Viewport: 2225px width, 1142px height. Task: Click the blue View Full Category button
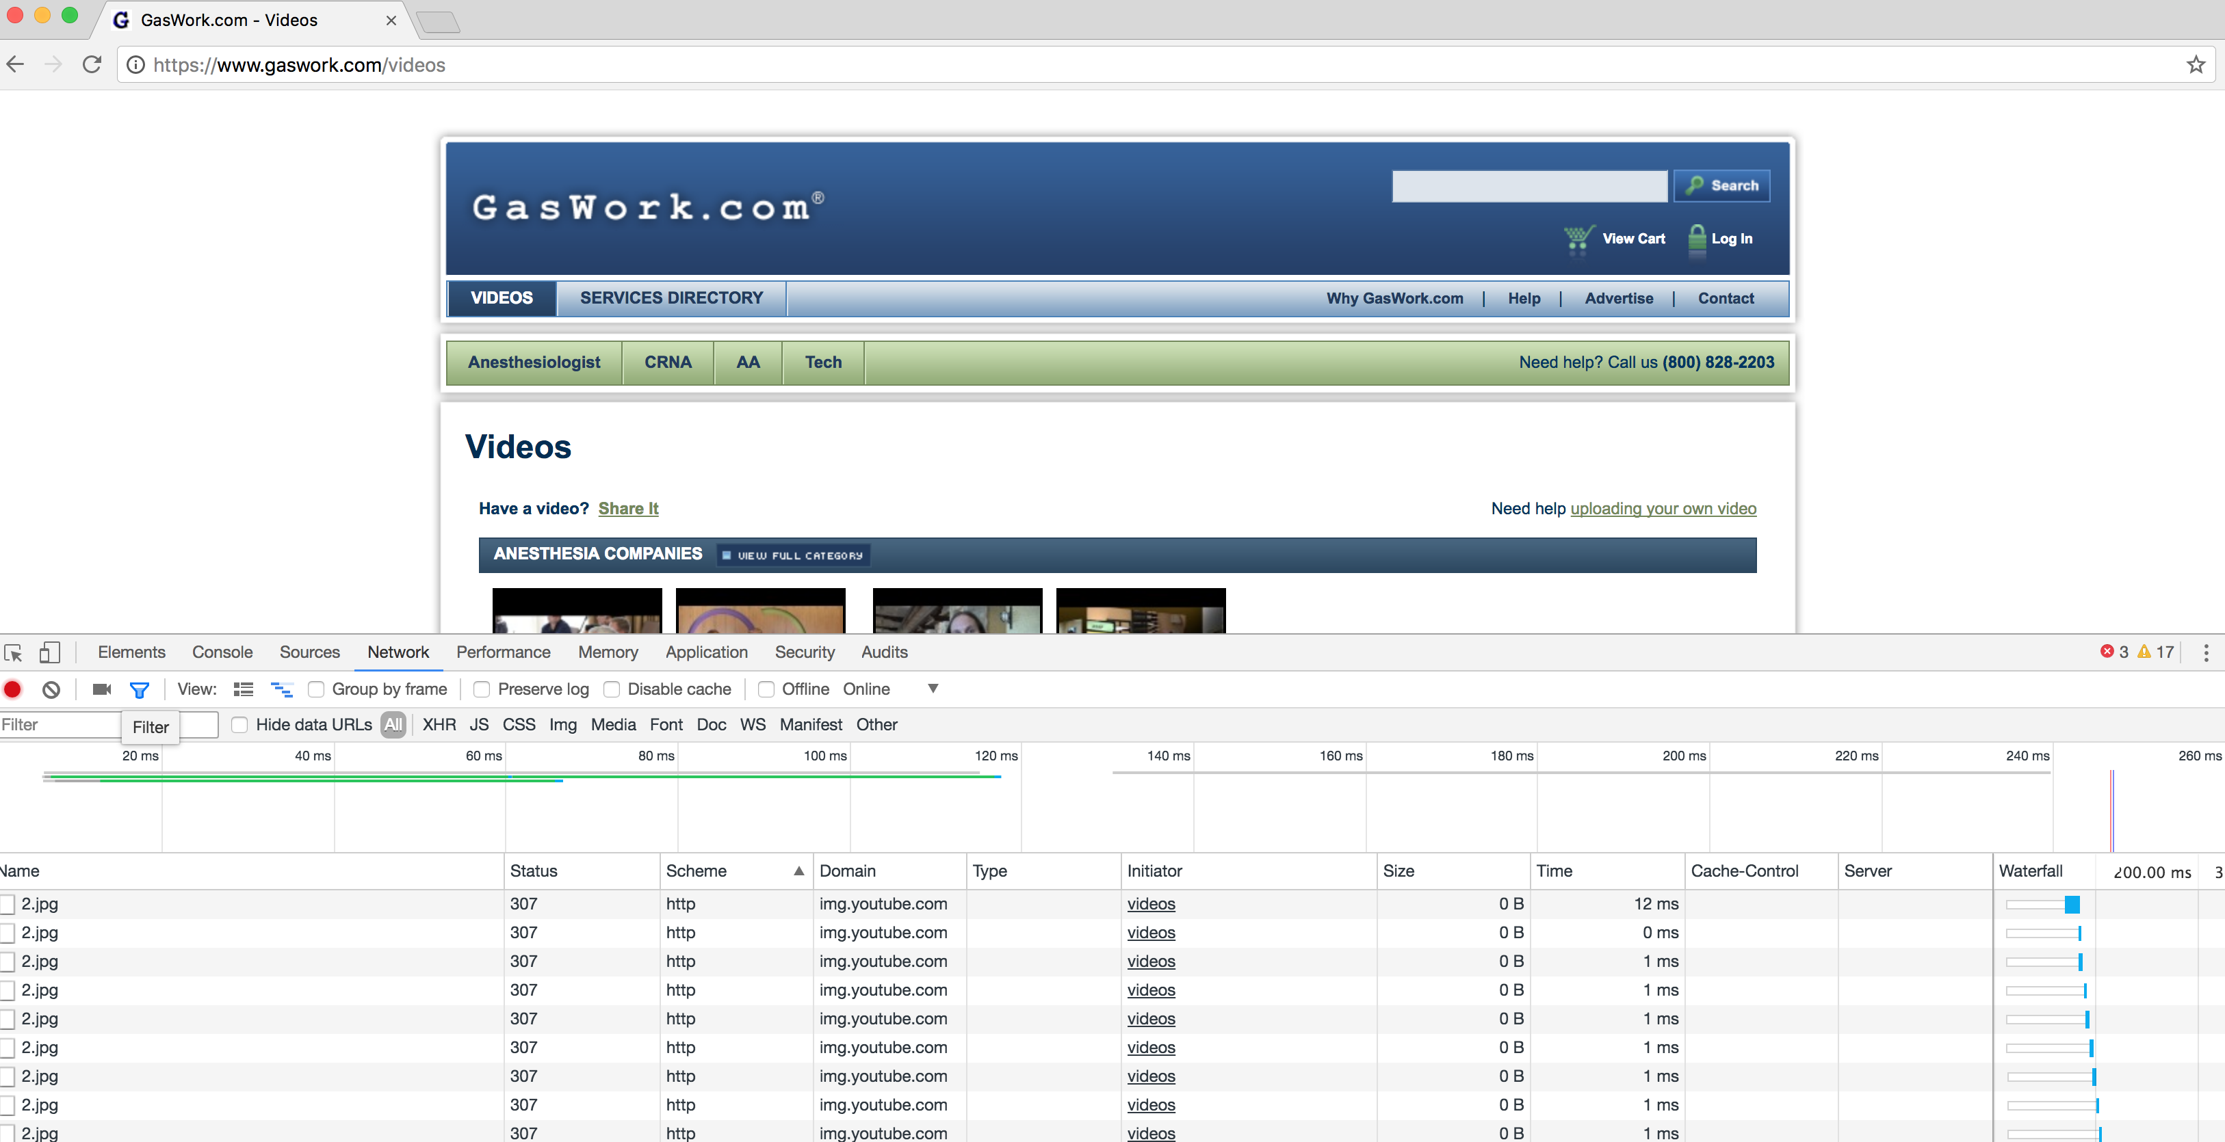pos(793,555)
